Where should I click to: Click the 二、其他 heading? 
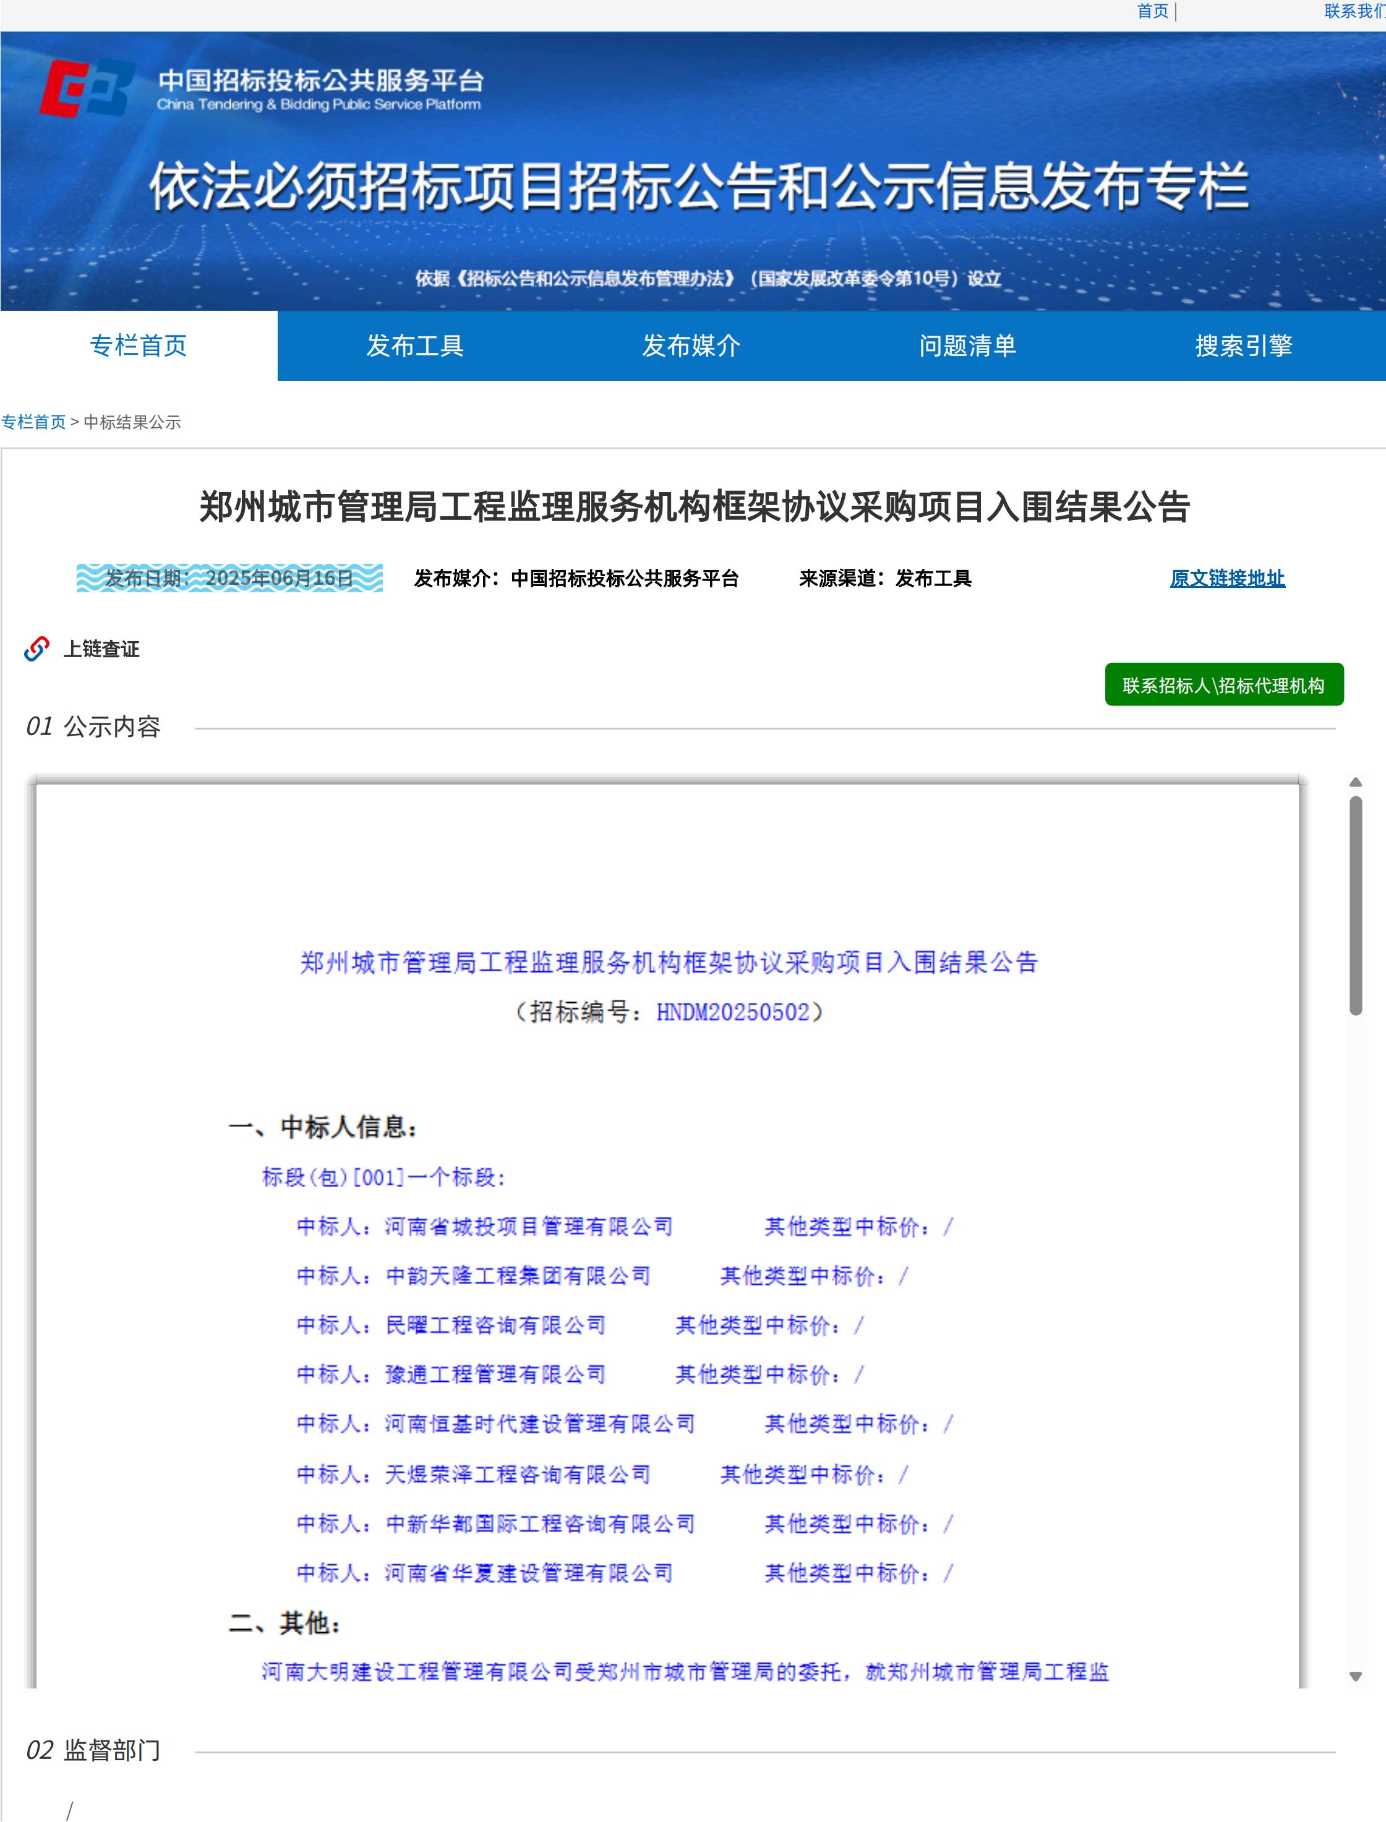pos(286,1623)
